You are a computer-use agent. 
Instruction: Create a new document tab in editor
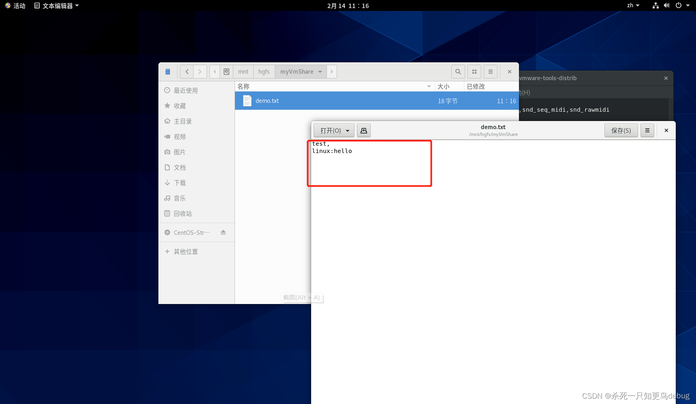pos(364,131)
